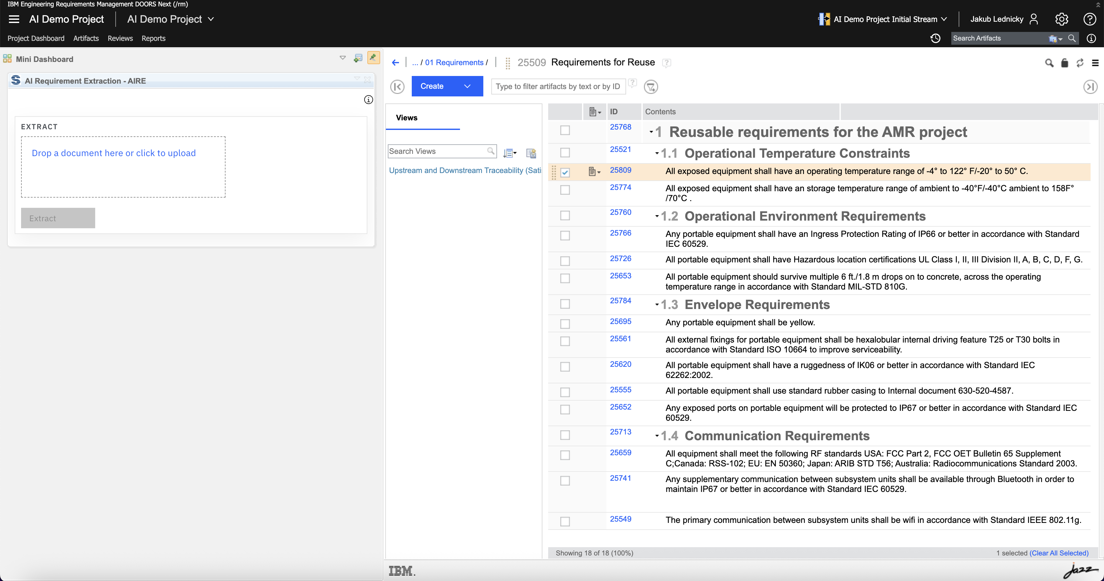This screenshot has height=581, width=1104.
Task: Refresh the Requirements for Reuse module
Action: 1080,63
